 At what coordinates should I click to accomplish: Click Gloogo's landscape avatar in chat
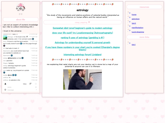click(x=5, y=38)
